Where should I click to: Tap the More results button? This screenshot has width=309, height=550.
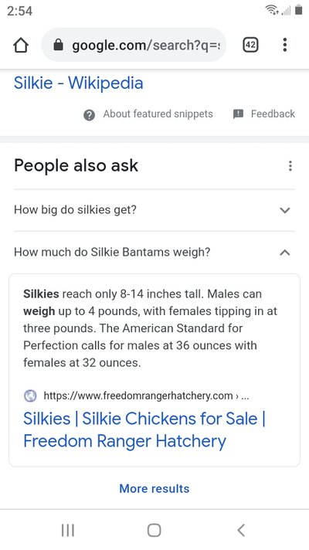pos(154,488)
